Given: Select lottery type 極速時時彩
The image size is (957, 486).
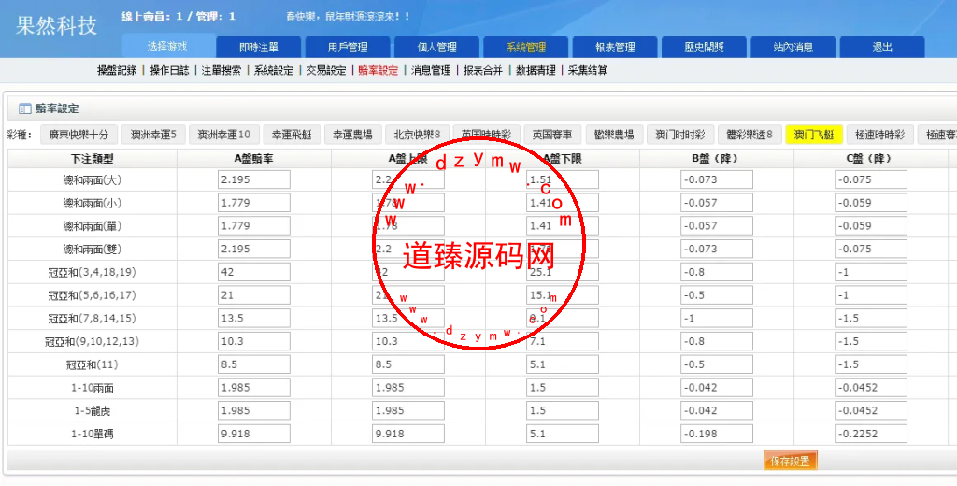Looking at the screenshot, I should point(880,135).
